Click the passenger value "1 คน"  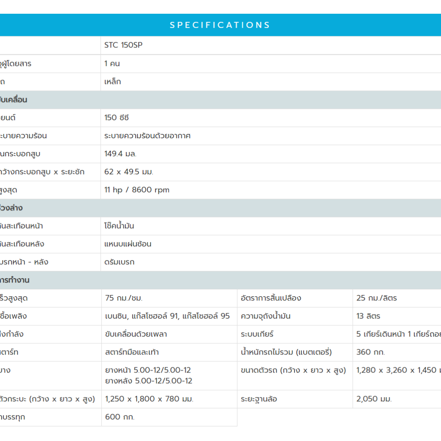[112, 64]
